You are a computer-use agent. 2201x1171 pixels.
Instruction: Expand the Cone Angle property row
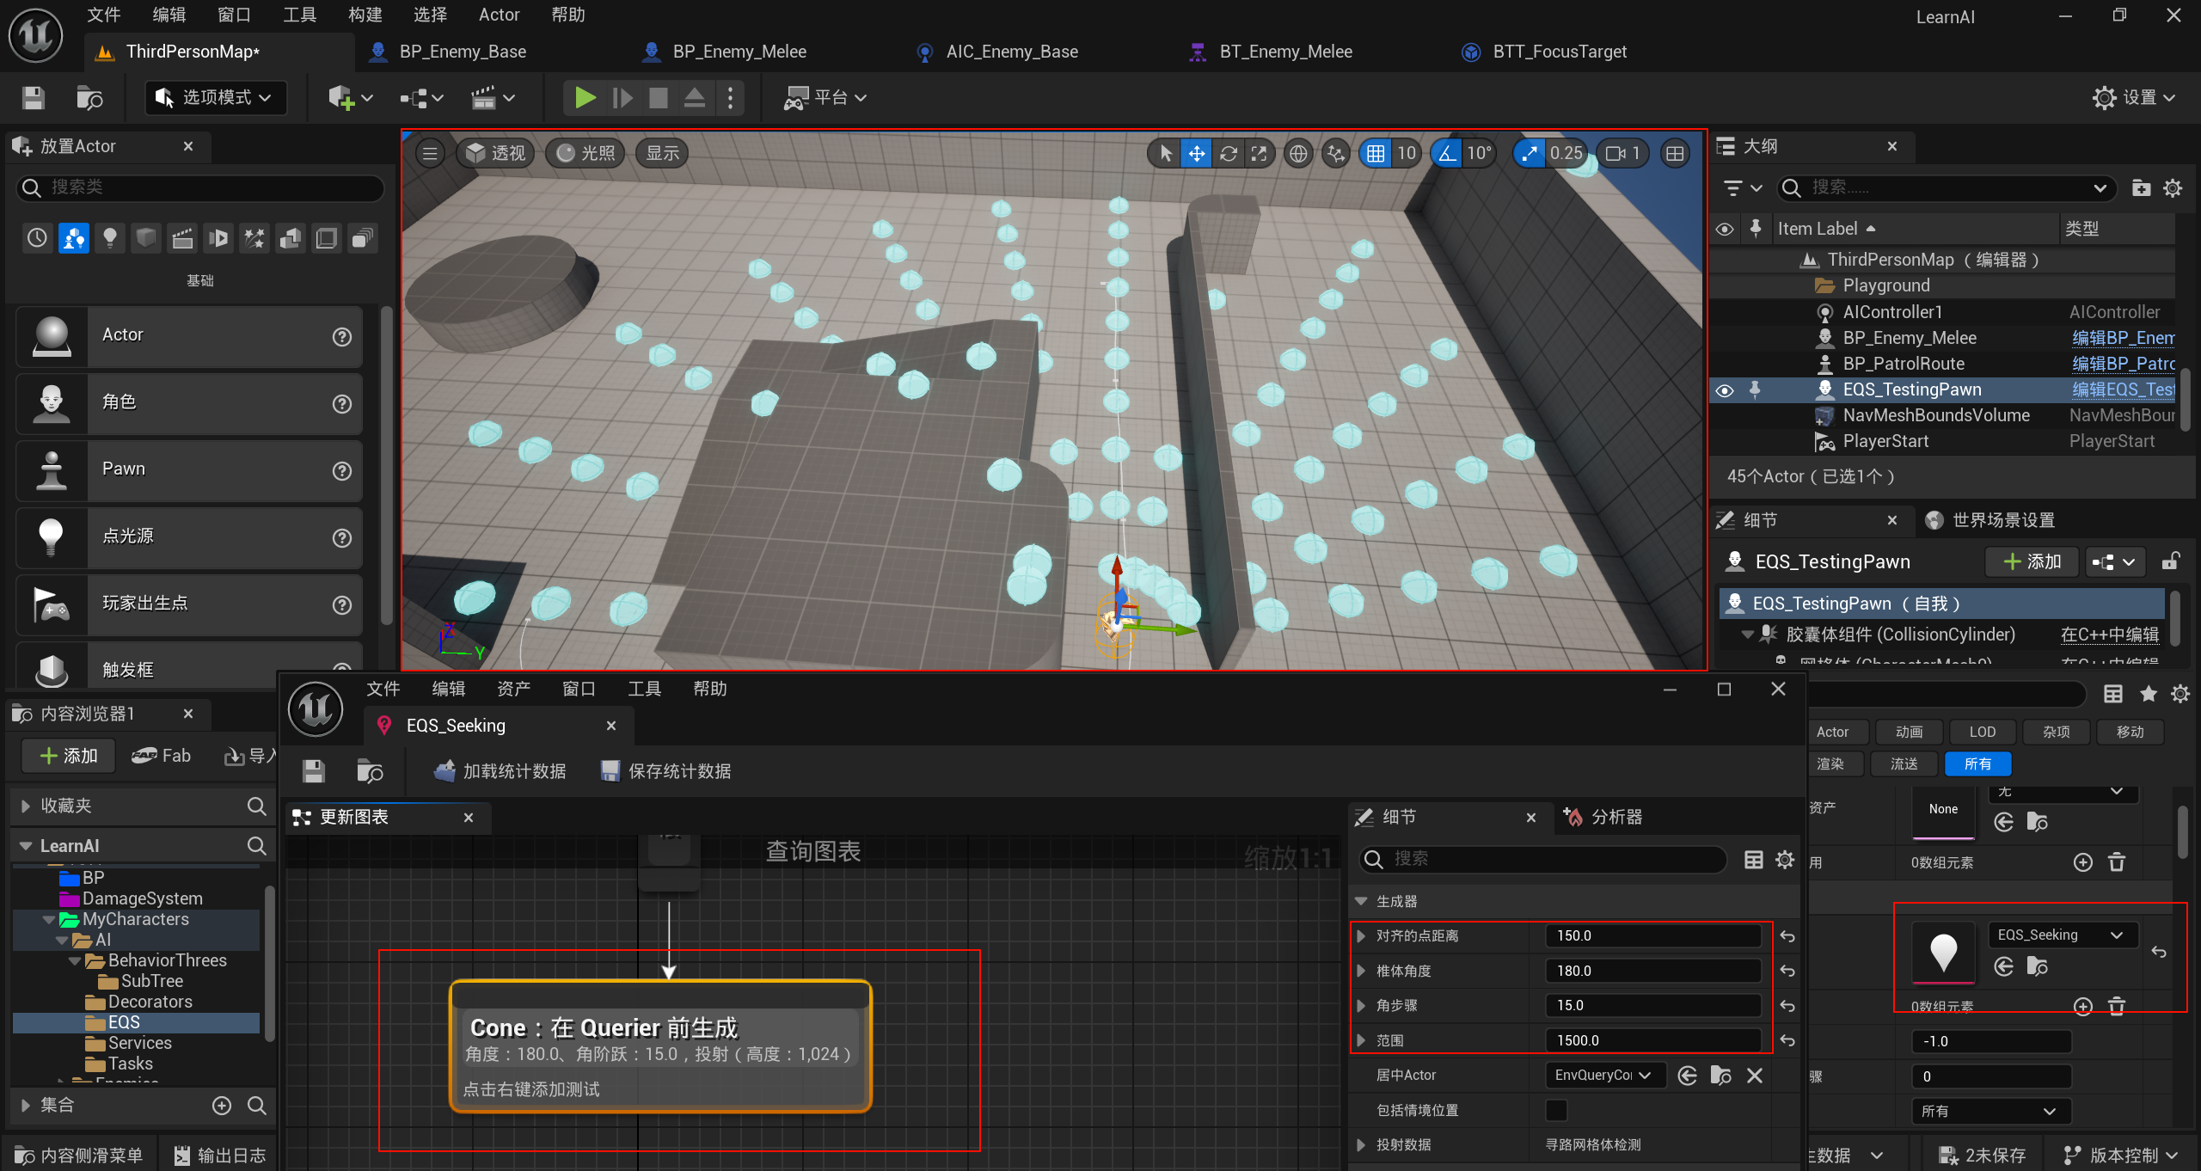[1361, 971]
